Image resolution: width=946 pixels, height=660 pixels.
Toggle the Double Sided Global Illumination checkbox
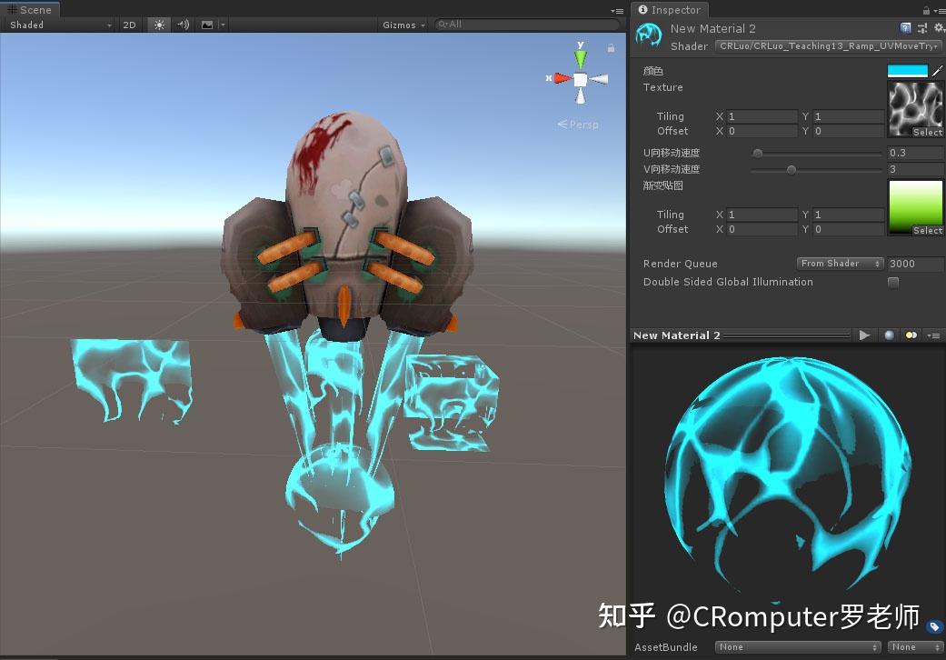pos(892,282)
